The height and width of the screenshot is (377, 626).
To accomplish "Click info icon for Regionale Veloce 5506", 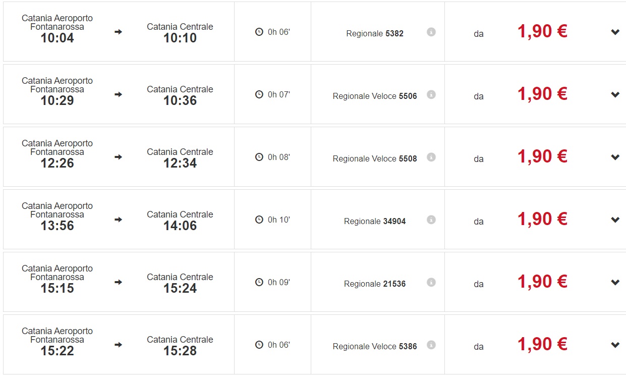I will tap(431, 94).
